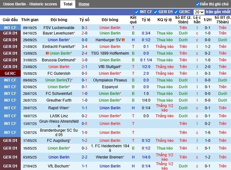Image resolution: width=231 pixels, height=170 pixels.
Task: Click the GERC league badge on 15/08/25 row
Action: pyautogui.click(x=10, y=73)
